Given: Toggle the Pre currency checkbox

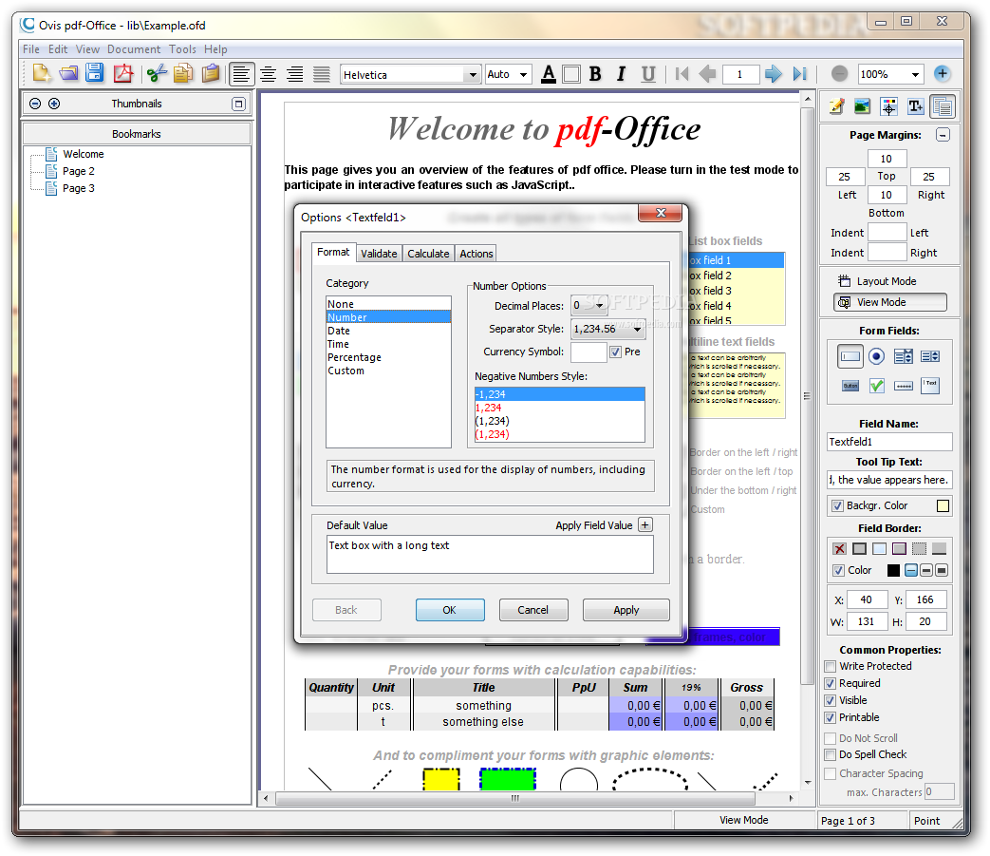Looking at the screenshot, I should 616,352.
